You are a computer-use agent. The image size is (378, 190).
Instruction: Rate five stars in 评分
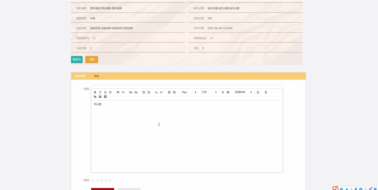(110, 181)
